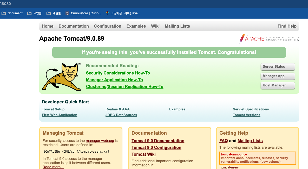Open Security Considerations How-To link

point(118,73)
